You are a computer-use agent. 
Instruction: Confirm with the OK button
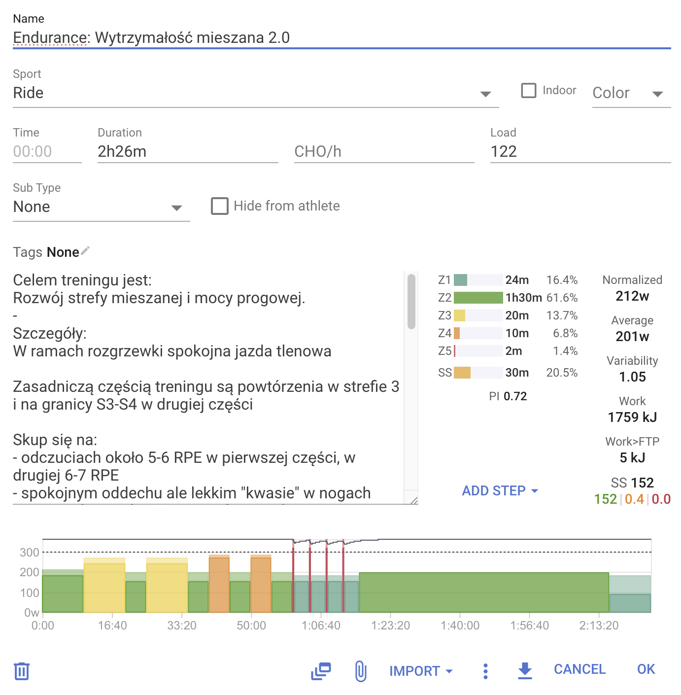pyautogui.click(x=646, y=669)
